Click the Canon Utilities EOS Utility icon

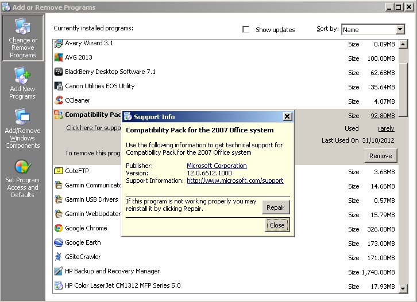(x=59, y=86)
